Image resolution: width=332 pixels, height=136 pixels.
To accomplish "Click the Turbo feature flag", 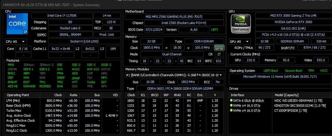I will pyautogui.click(x=91, y=82).
